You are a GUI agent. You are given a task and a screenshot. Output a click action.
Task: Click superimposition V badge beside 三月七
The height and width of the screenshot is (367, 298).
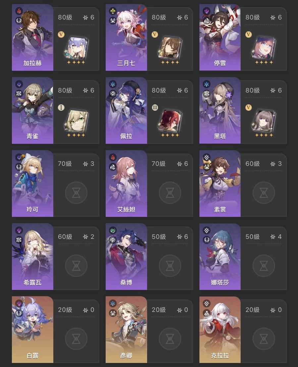pos(155,34)
